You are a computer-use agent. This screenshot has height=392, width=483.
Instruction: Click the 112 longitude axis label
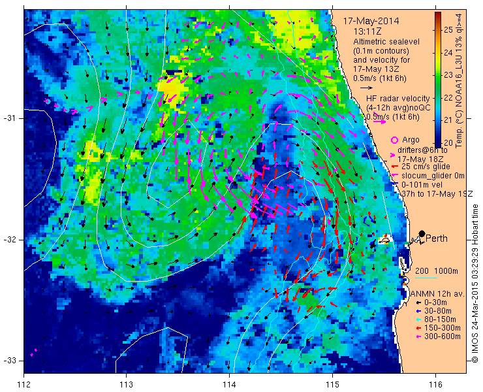point(23,384)
